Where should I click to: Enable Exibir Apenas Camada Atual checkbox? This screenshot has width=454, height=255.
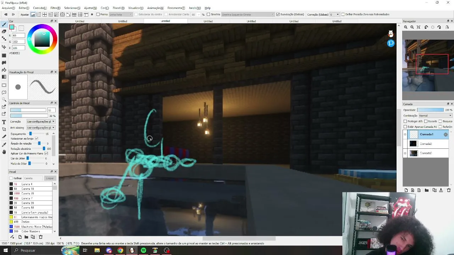405,127
